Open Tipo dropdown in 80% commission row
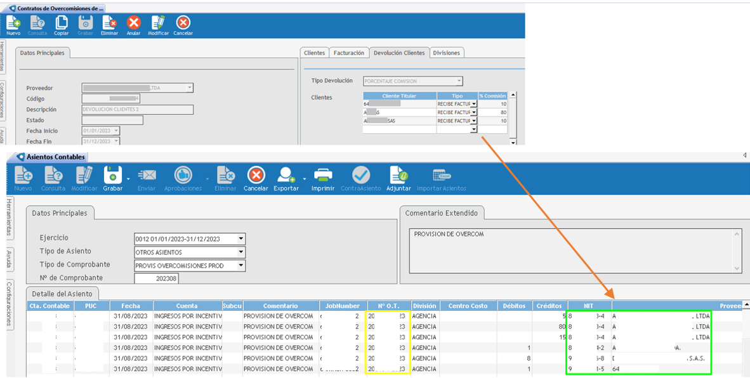750x378 pixels. point(474,112)
